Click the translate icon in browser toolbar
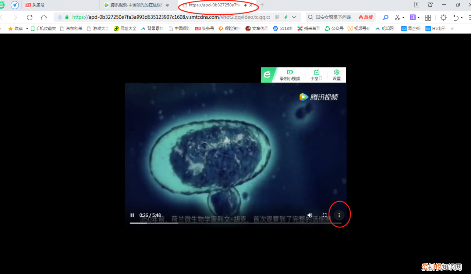This screenshot has height=274, width=471. click(x=414, y=17)
